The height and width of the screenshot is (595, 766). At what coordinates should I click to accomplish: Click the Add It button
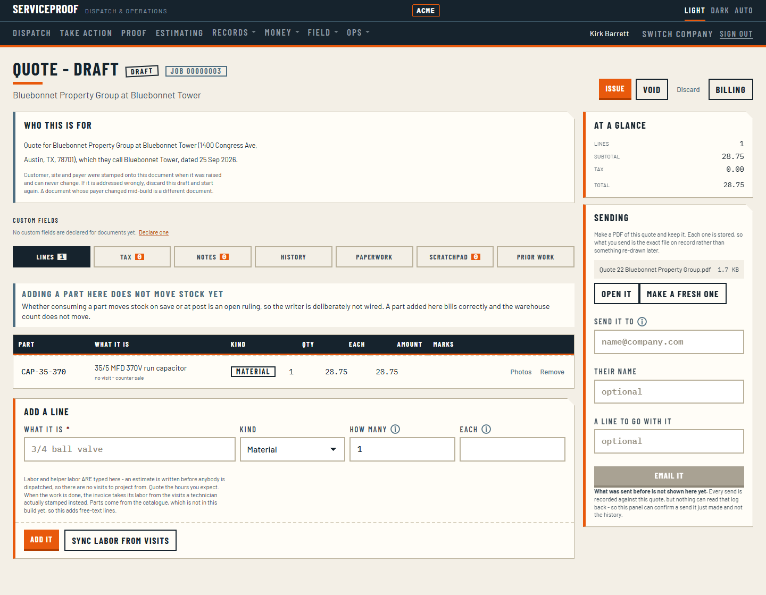[41, 540]
